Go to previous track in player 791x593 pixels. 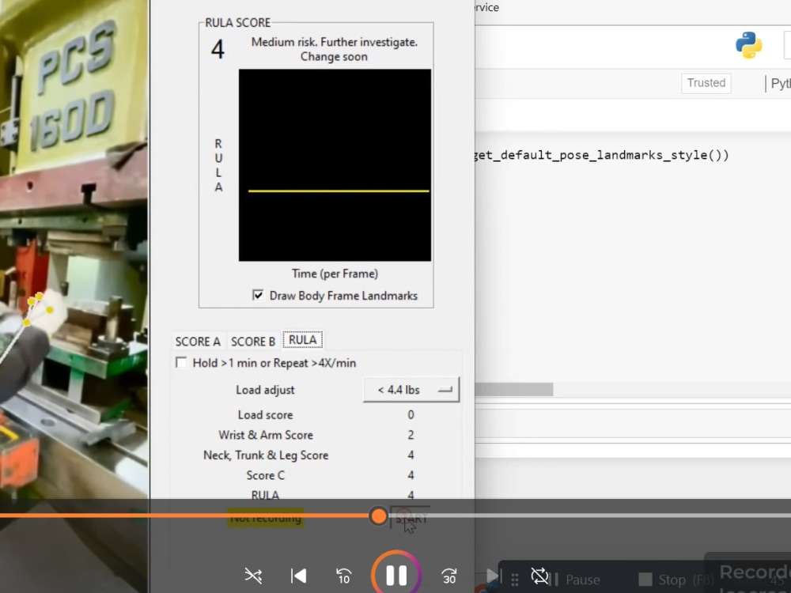(x=299, y=576)
